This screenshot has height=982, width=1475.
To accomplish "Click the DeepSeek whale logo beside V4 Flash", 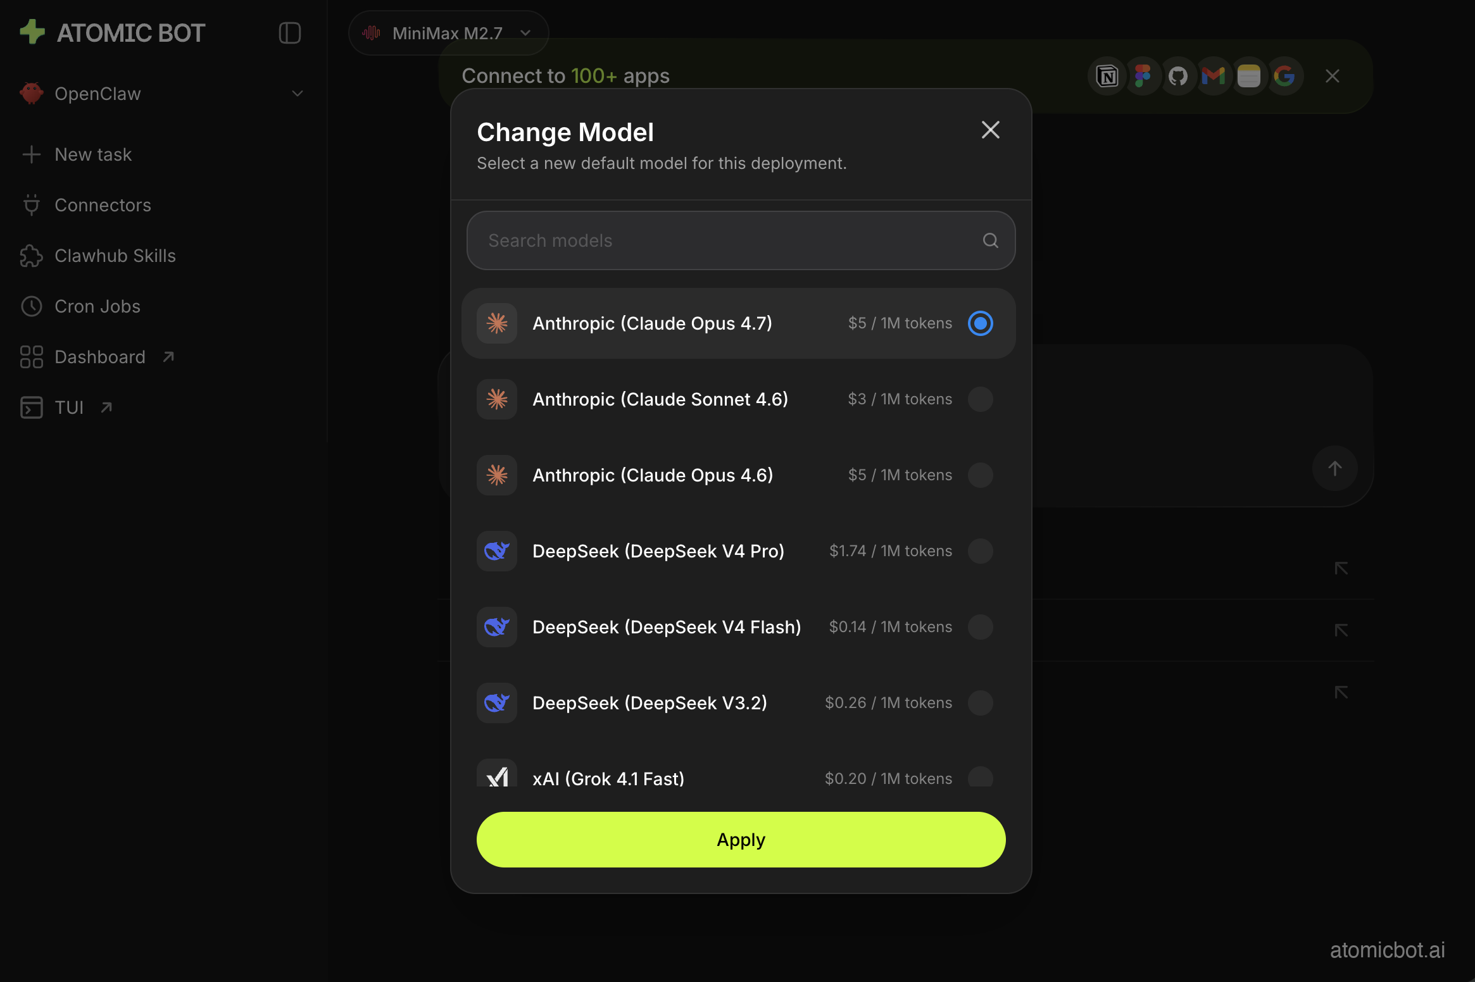I will [x=497, y=627].
